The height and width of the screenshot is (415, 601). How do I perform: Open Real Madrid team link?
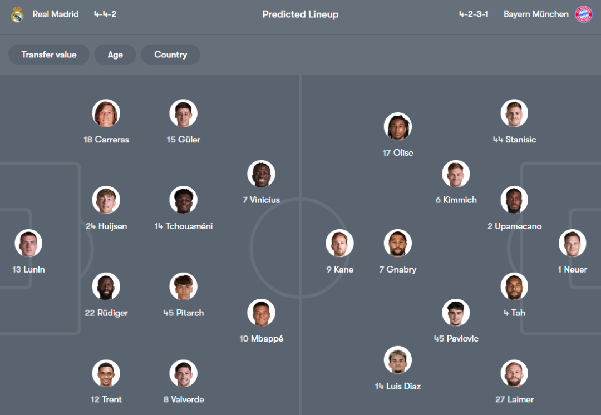pyautogui.click(x=56, y=14)
